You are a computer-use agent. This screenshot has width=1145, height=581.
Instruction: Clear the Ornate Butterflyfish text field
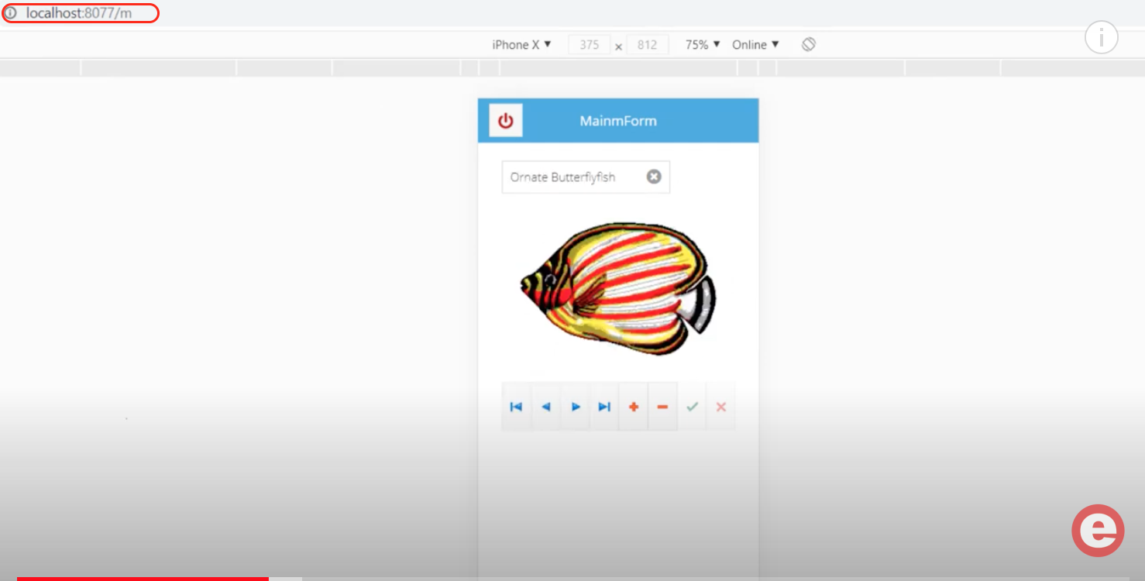click(x=654, y=177)
